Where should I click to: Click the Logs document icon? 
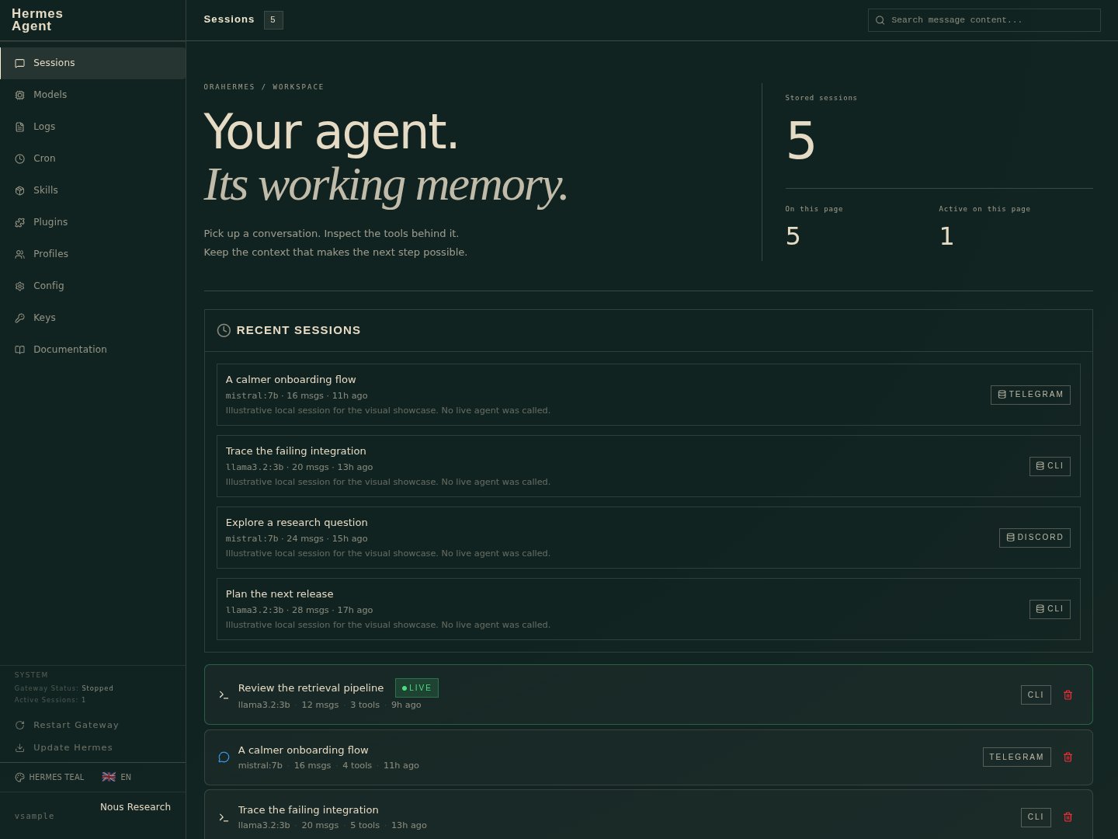(20, 127)
